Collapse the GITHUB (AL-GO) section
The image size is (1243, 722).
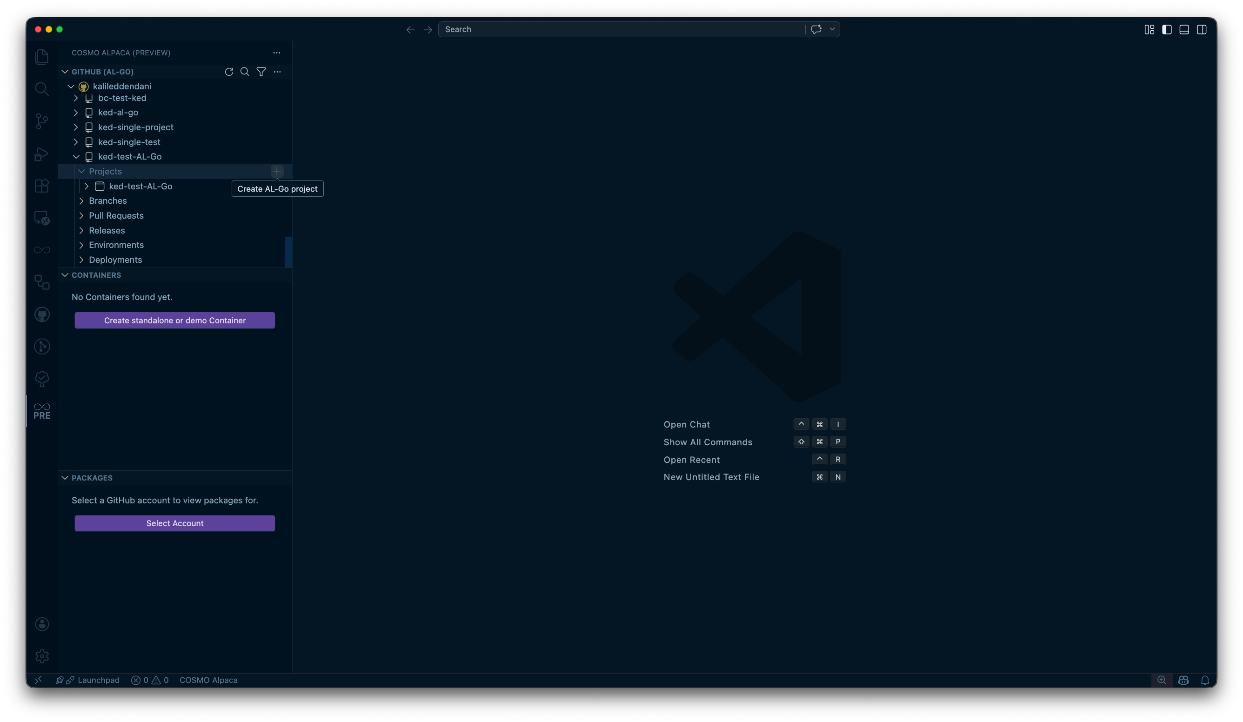[x=65, y=72]
